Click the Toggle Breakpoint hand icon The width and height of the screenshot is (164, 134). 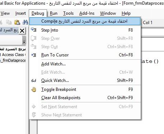[x=34, y=89]
